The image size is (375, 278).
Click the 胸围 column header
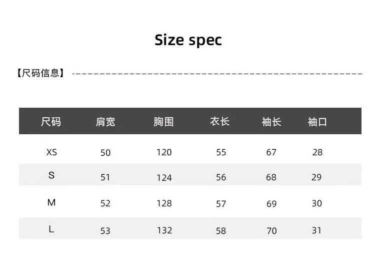click(163, 122)
